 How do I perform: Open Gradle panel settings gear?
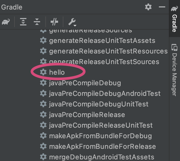pyautogui.click(x=149, y=7)
